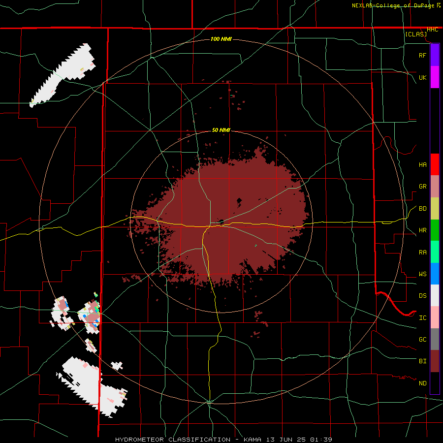The height and width of the screenshot is (443, 443).
Task: Click the DS white legend swatch
Action: click(x=435, y=295)
